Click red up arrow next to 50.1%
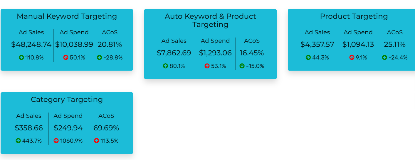This screenshot has height=160, width=415. [x=66, y=58]
